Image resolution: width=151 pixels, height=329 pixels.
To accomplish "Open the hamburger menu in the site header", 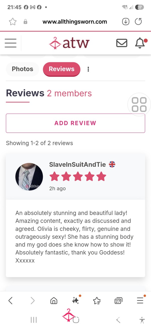I will (x=11, y=43).
